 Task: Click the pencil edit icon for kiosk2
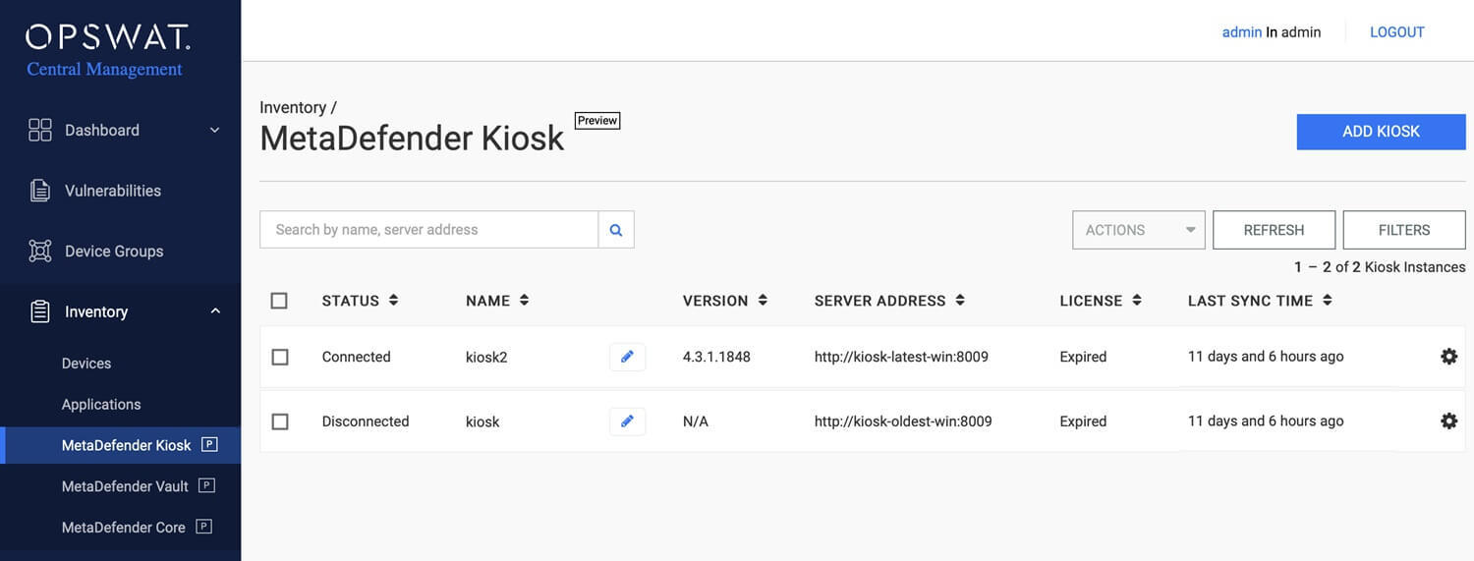(627, 357)
